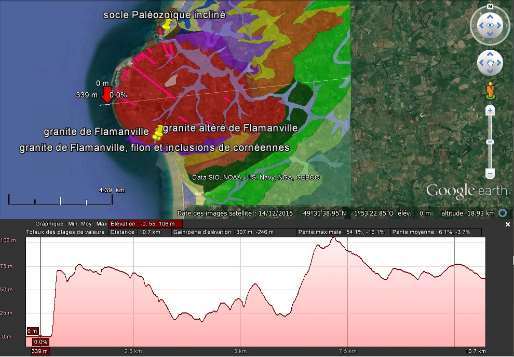Click the orange Street View pegman
514x357 pixels.
tap(490, 91)
